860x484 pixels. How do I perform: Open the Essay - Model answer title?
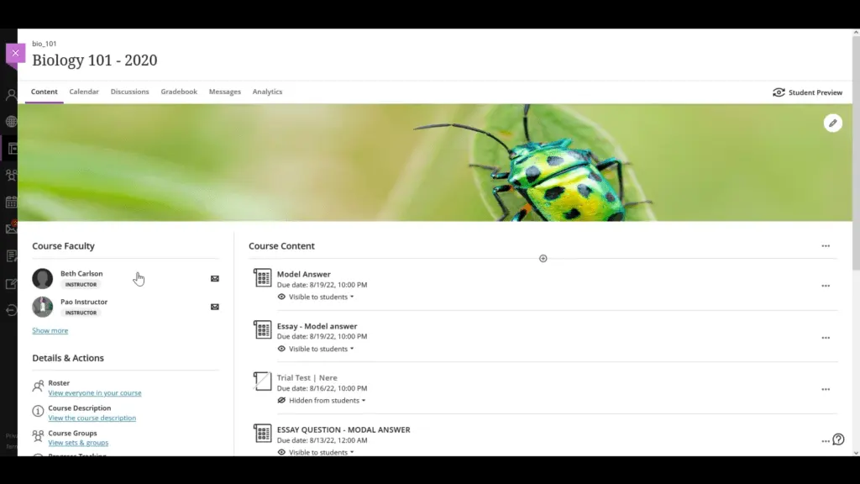(x=317, y=326)
